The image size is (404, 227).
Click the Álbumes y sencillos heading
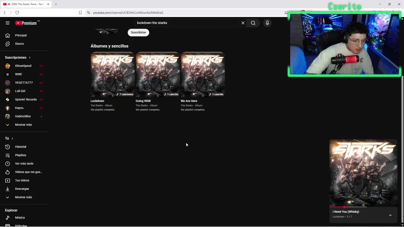pyautogui.click(x=110, y=46)
